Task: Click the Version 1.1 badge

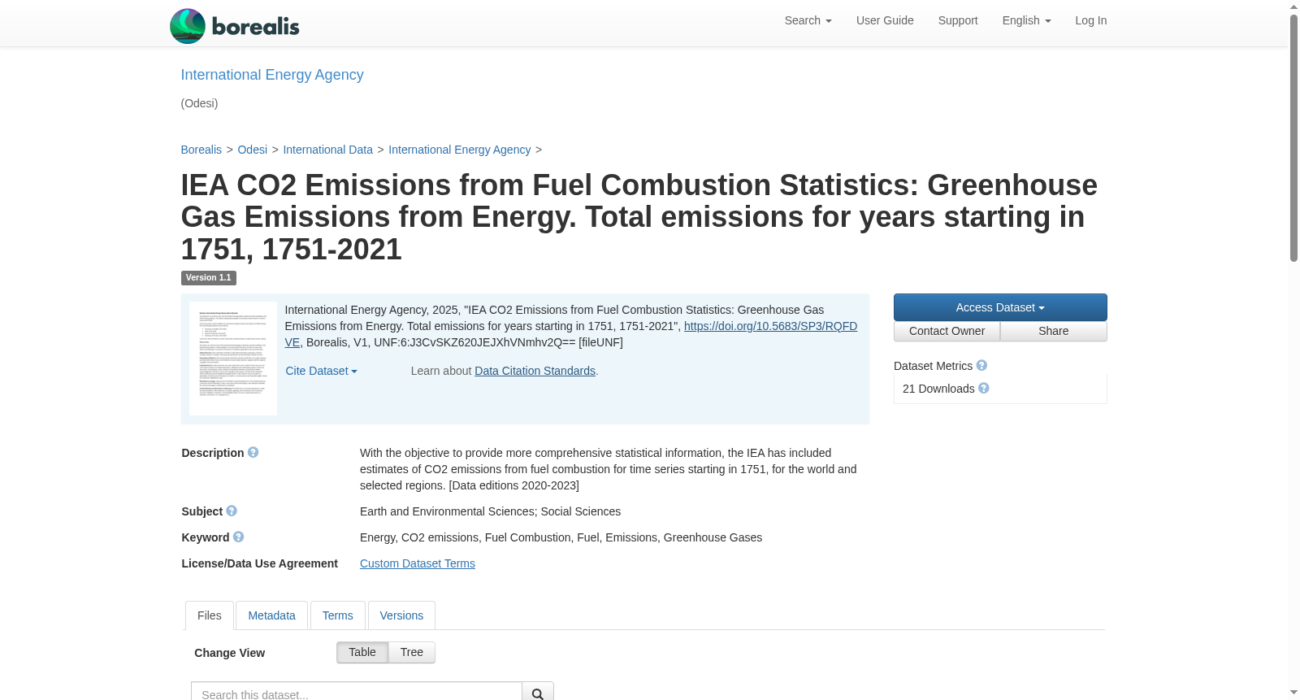Action: pos(208,278)
